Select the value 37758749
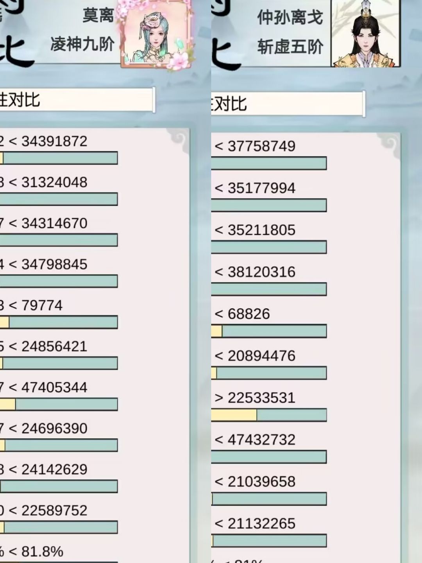Viewport: 422px width, 563px height. (261, 146)
